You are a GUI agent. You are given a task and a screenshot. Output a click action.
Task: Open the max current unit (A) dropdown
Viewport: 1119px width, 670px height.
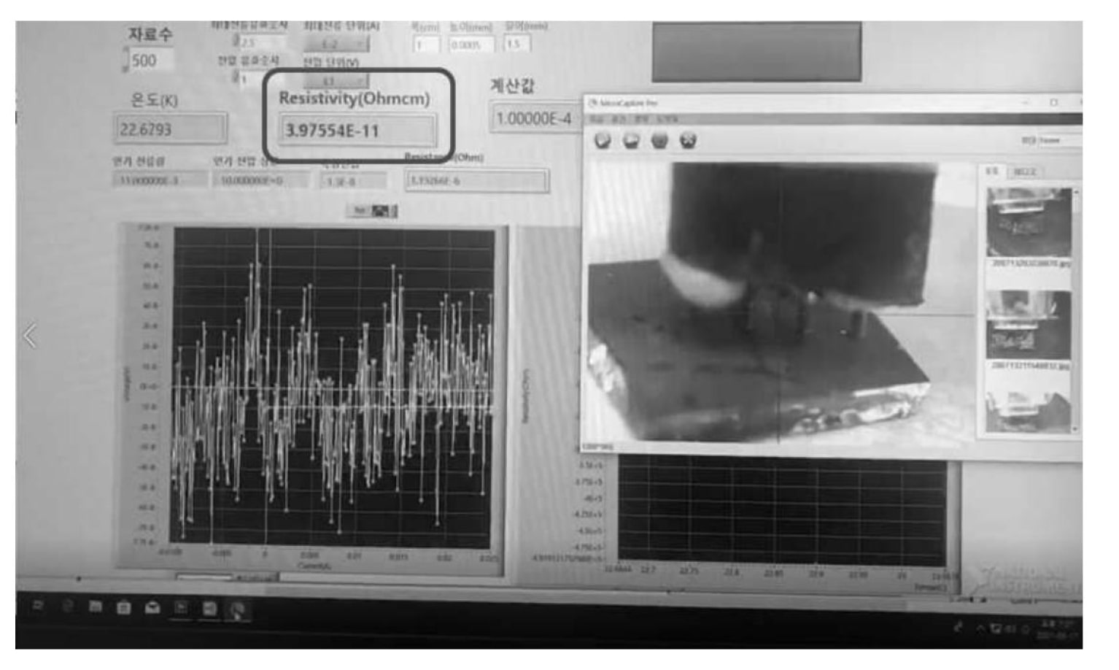(x=336, y=45)
